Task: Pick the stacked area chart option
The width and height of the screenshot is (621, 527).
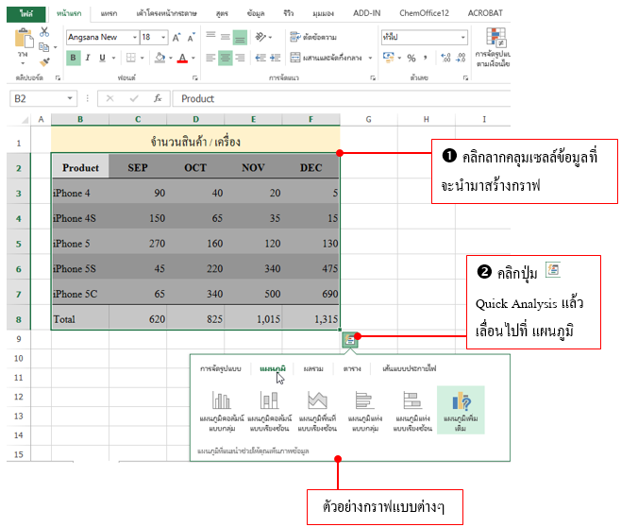Action: click(x=318, y=407)
